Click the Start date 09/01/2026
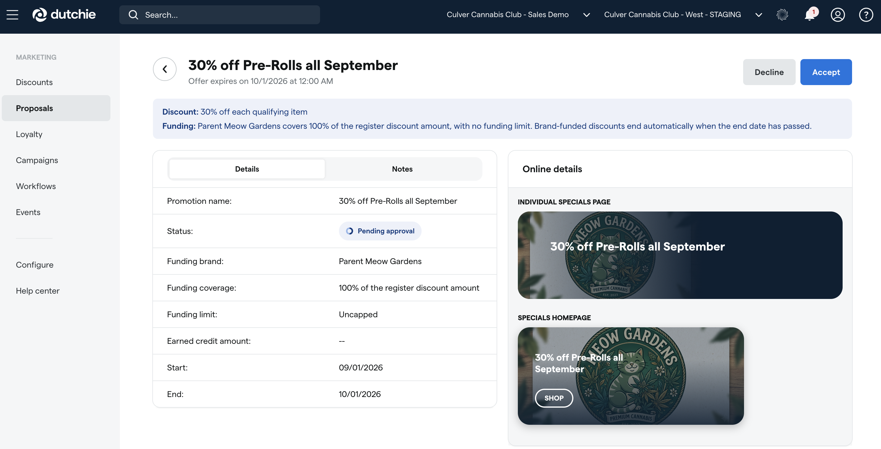Image resolution: width=881 pixels, height=449 pixels. tap(361, 367)
